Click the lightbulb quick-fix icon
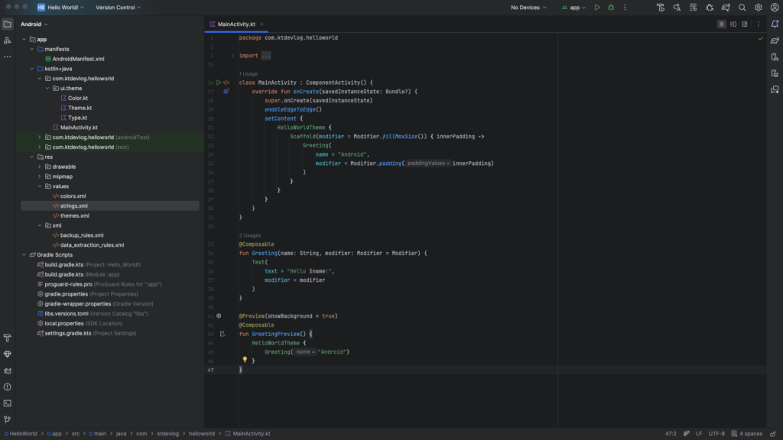783x440 pixels. click(x=245, y=359)
